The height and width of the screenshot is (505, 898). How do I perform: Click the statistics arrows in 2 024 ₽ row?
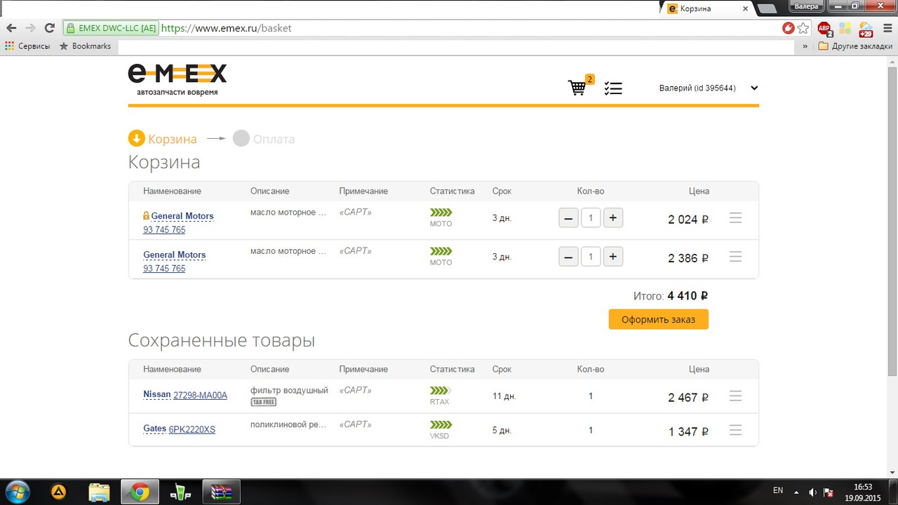(x=441, y=212)
